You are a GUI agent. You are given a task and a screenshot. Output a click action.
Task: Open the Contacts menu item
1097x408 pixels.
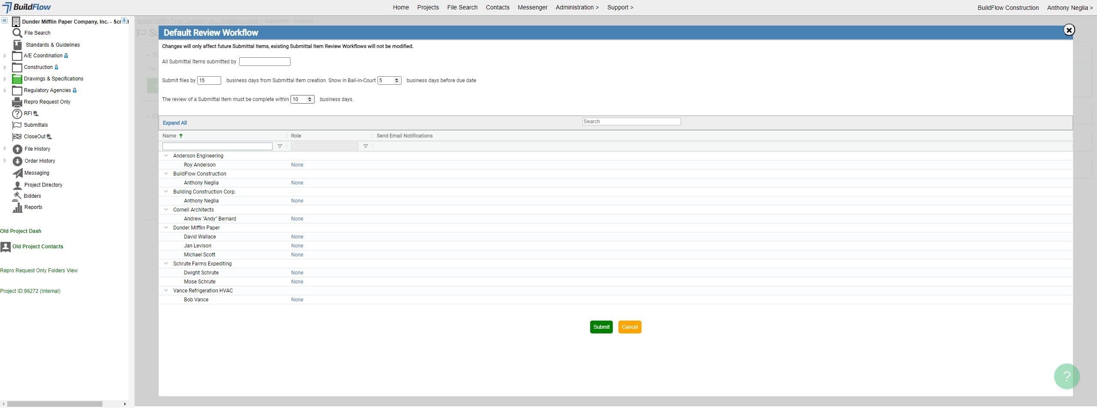[498, 7]
